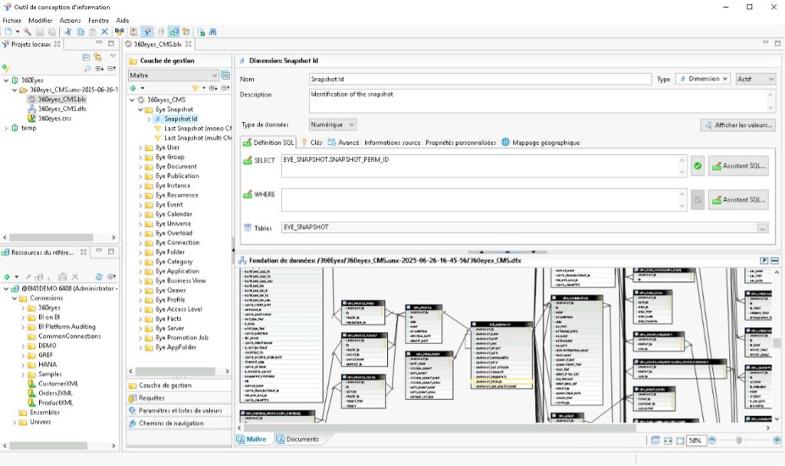Click the refresh icon in Ressources du référentiel
The image size is (785, 466).
click(99, 277)
